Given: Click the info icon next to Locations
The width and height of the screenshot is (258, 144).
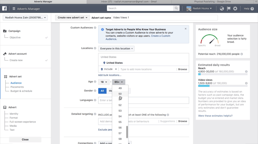Looking at the screenshot, I should pyautogui.click(x=95, y=48).
